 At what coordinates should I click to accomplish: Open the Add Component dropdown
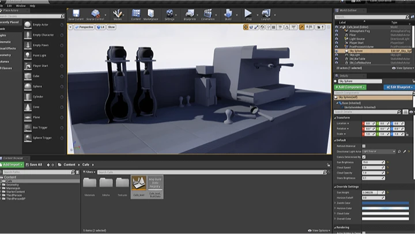pos(350,87)
